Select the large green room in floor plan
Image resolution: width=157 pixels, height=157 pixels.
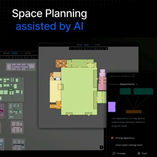[x=77, y=91]
